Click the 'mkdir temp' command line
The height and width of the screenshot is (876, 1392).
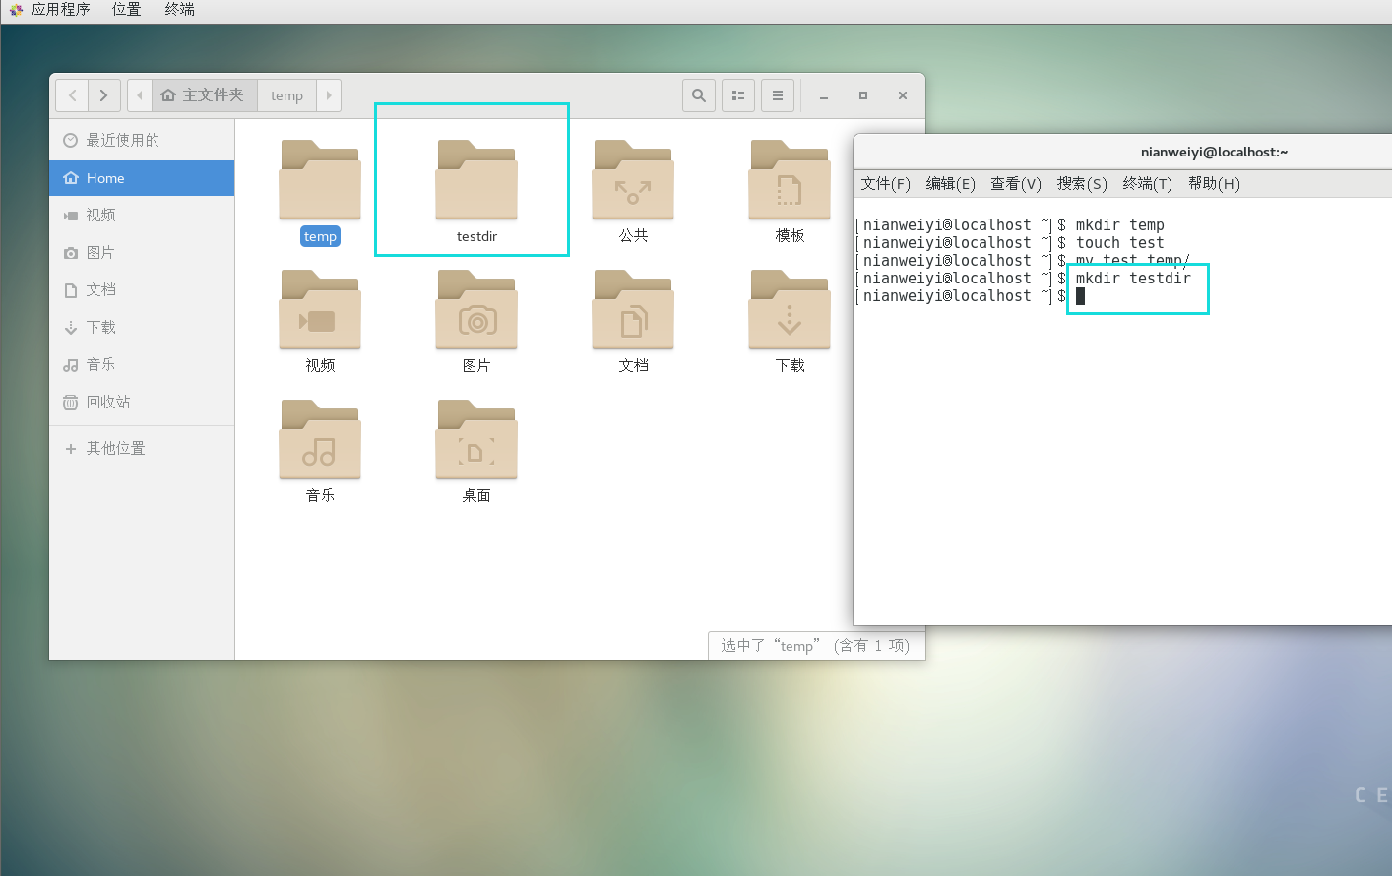[x=1119, y=225]
